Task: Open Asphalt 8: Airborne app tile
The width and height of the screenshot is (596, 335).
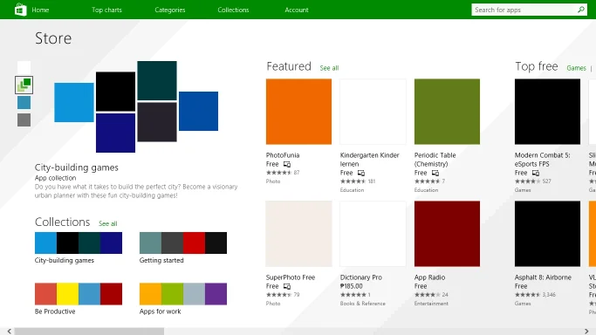Action: click(547, 234)
